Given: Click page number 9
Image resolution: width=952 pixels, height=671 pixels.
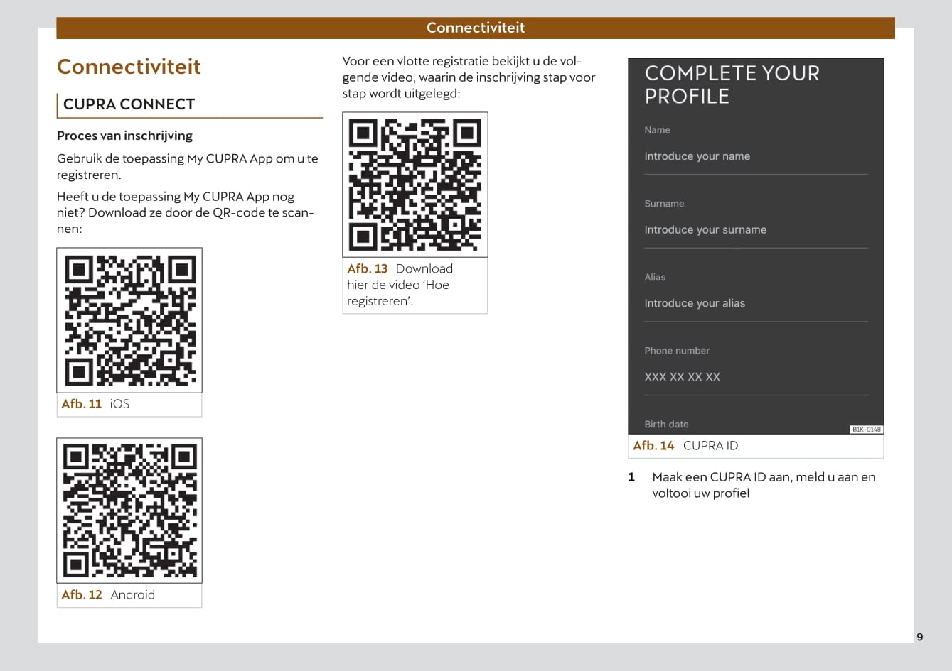Looking at the screenshot, I should click(x=919, y=637).
